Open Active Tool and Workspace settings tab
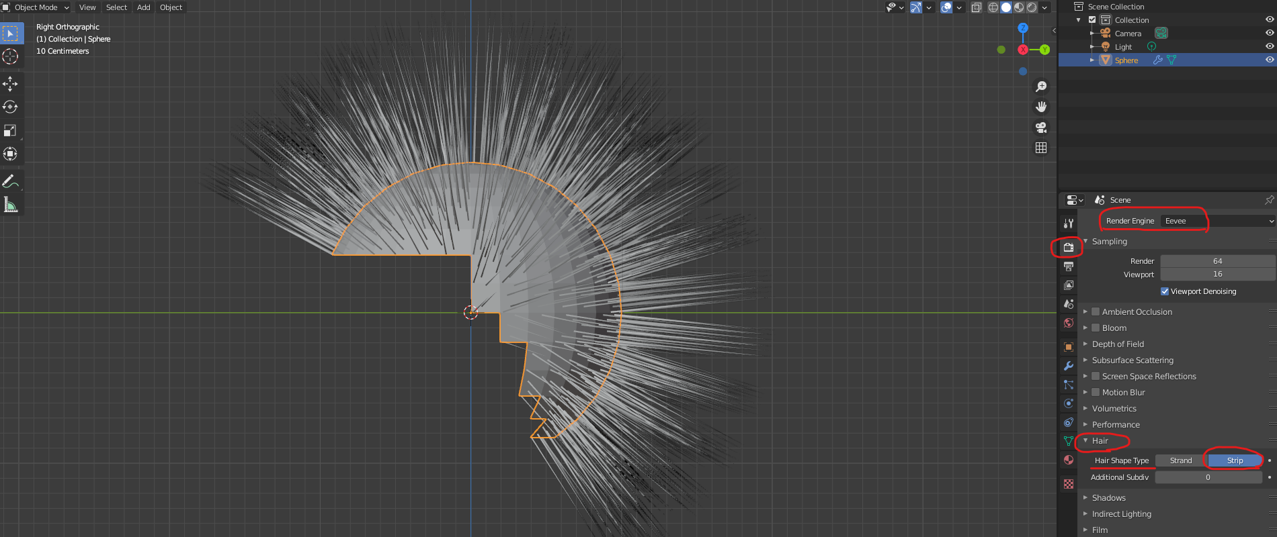Image resolution: width=1277 pixels, height=537 pixels. [x=1069, y=224]
